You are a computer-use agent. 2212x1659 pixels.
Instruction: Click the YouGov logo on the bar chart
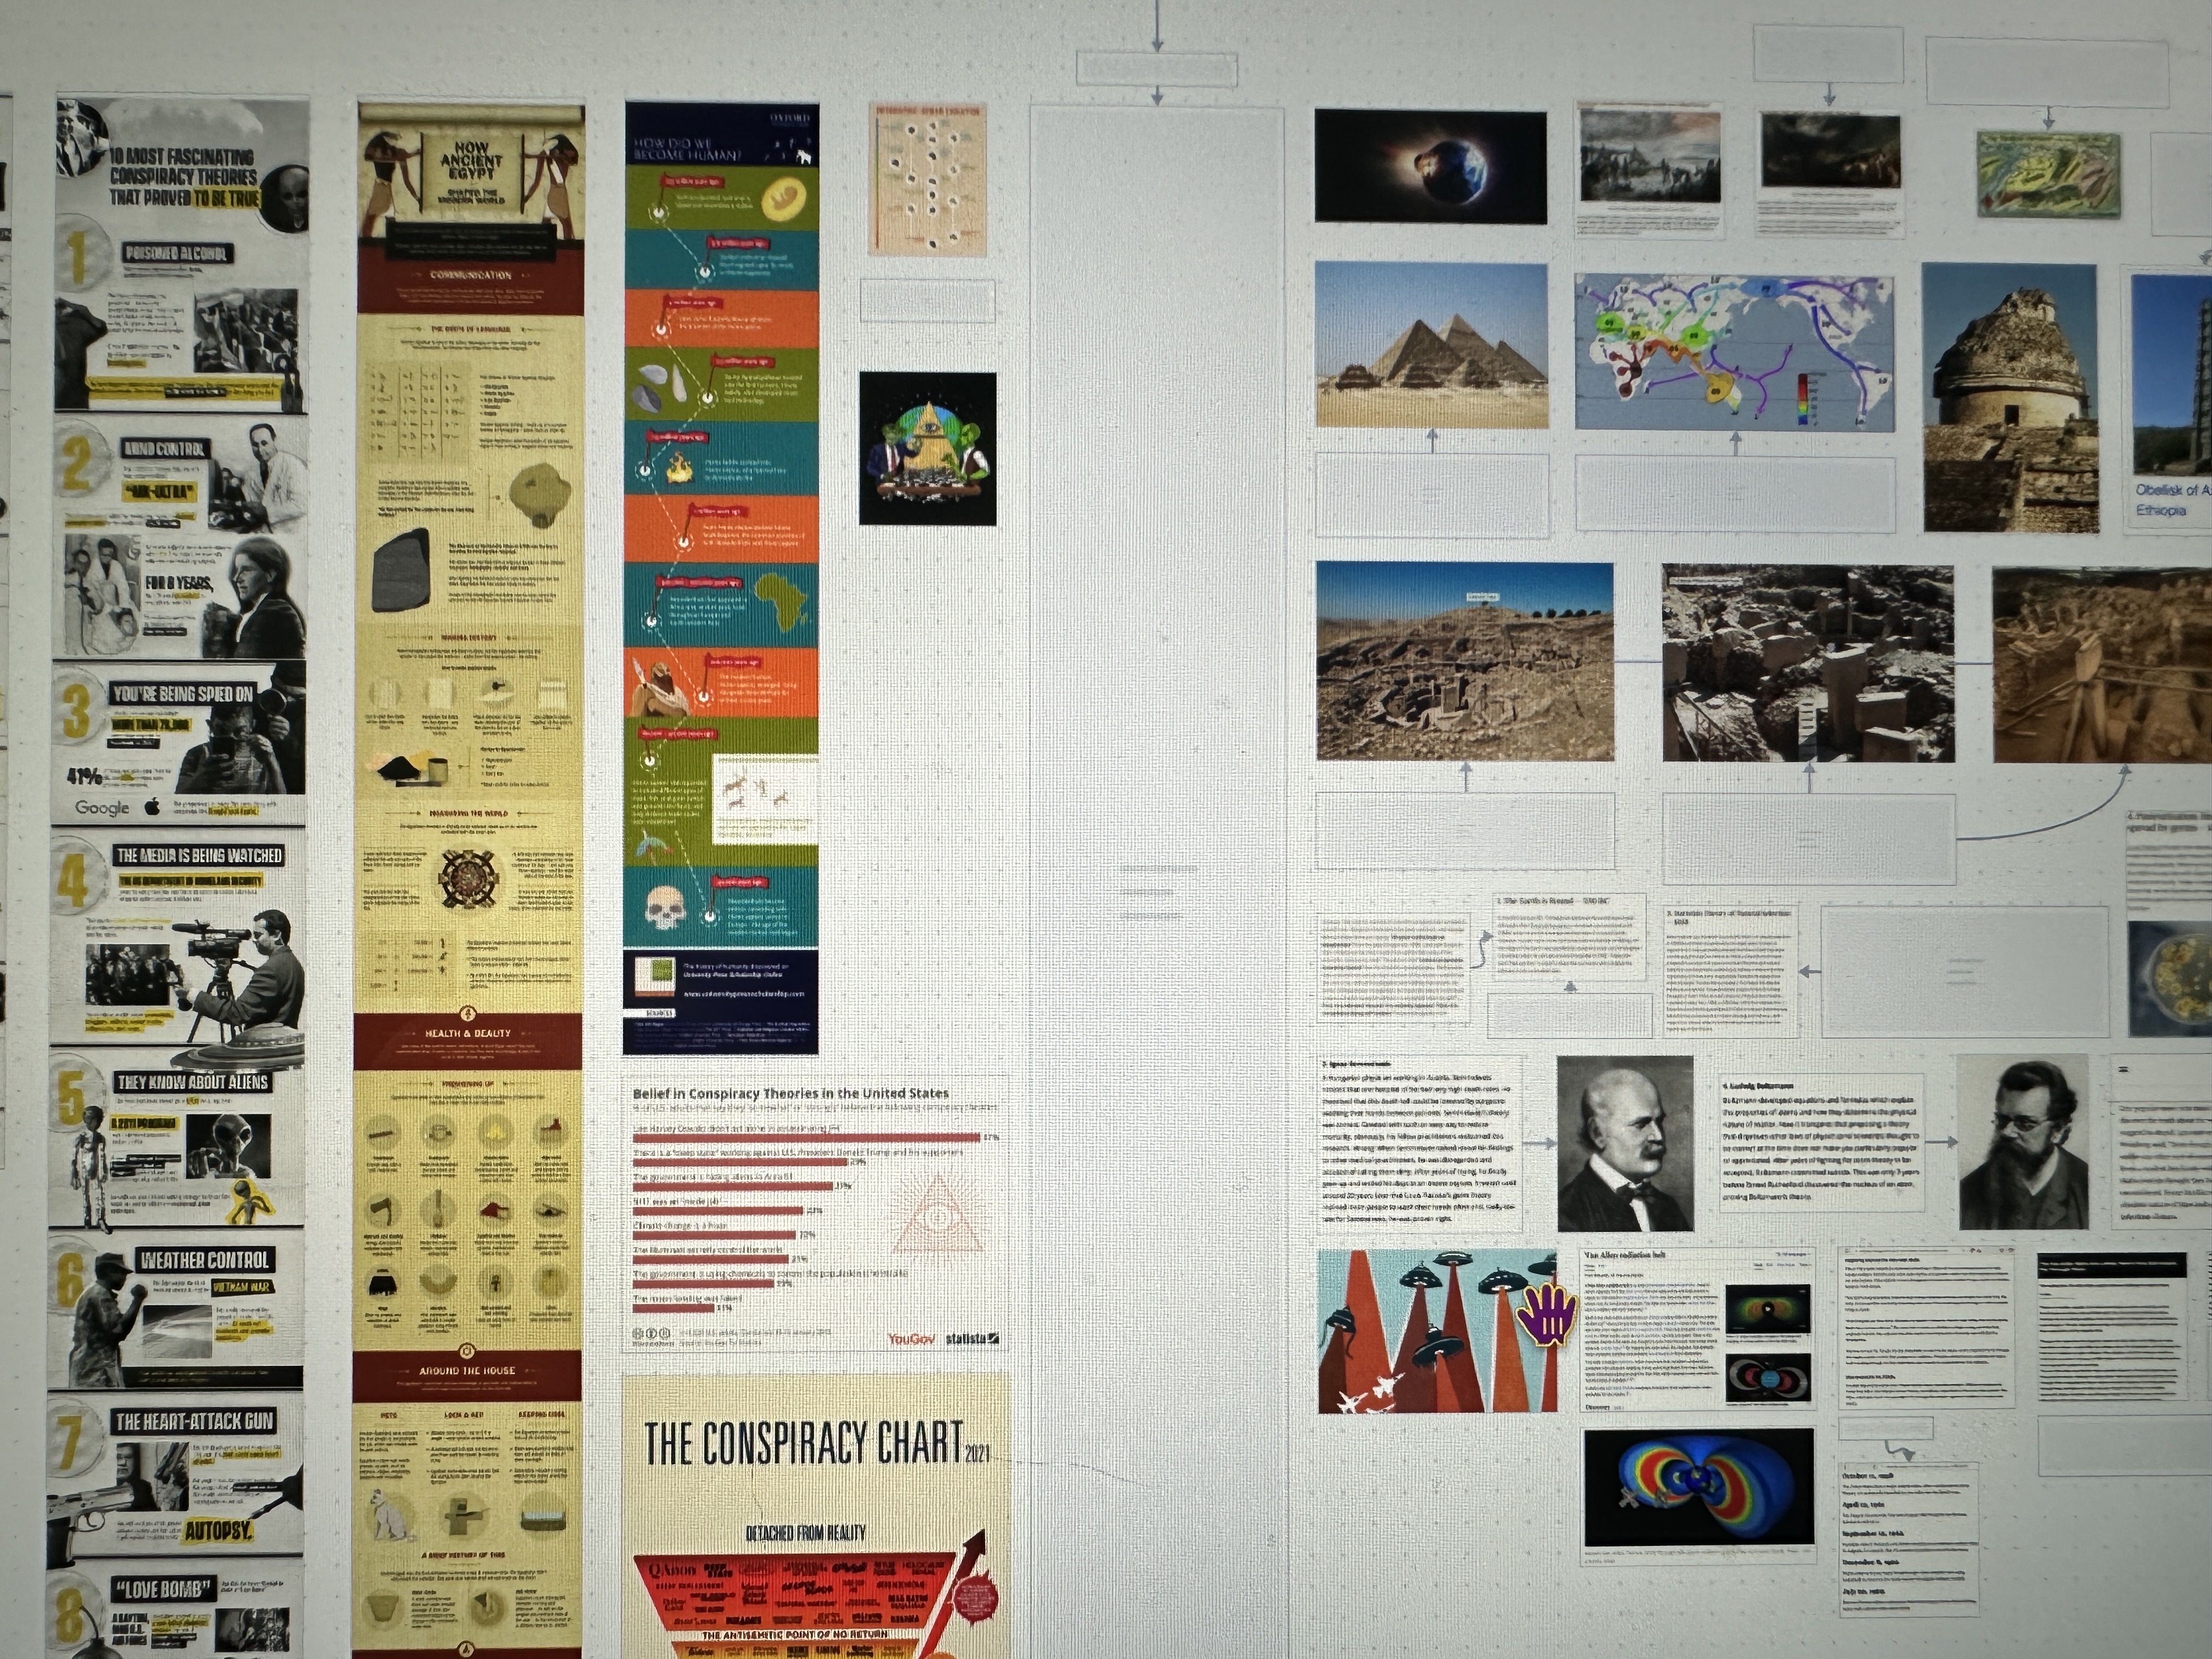pos(911,1338)
